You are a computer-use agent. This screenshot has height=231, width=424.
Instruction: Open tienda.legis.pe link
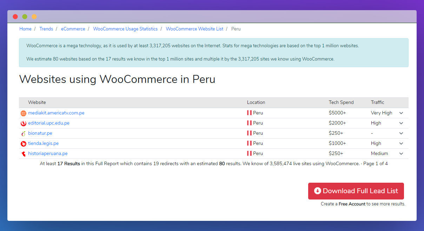point(43,143)
